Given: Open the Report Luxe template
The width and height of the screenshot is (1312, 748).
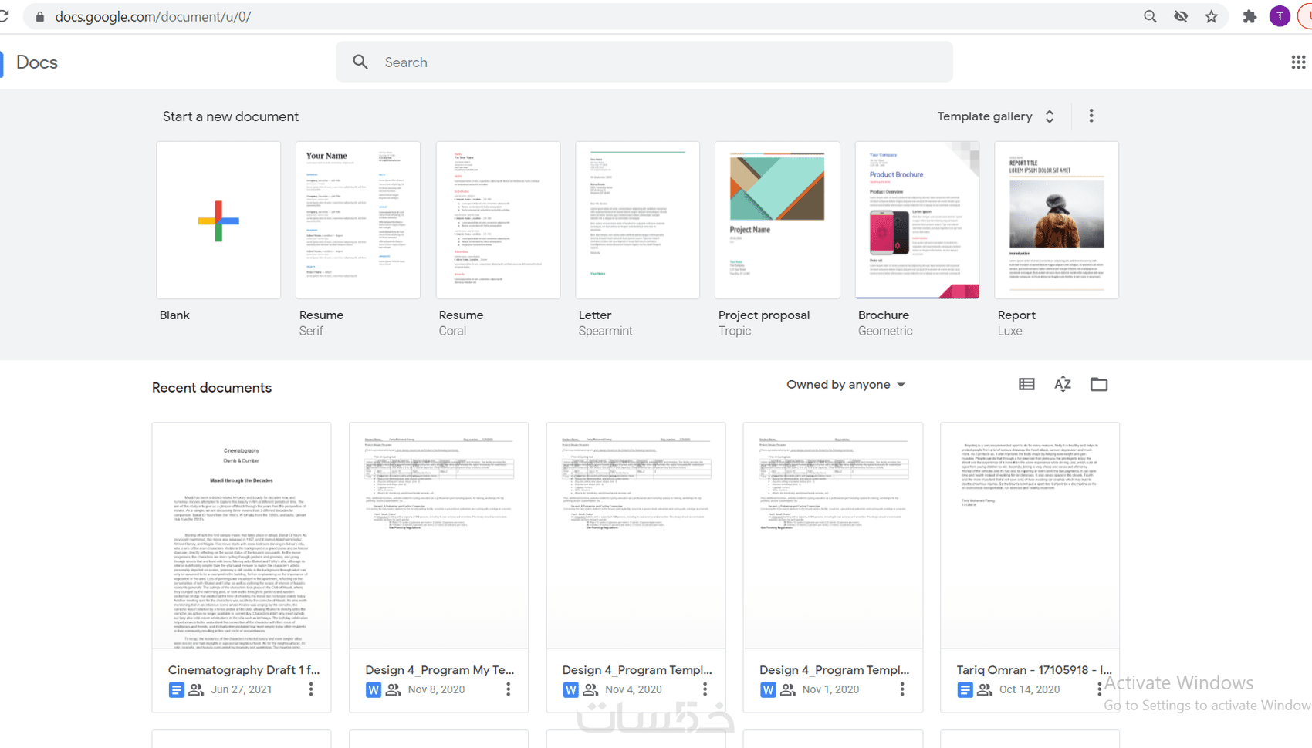Looking at the screenshot, I should click(1057, 220).
